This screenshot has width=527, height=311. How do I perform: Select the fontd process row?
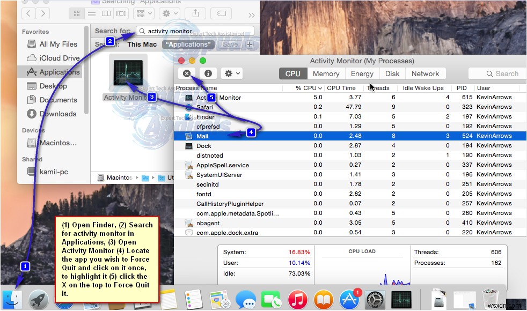click(350, 194)
